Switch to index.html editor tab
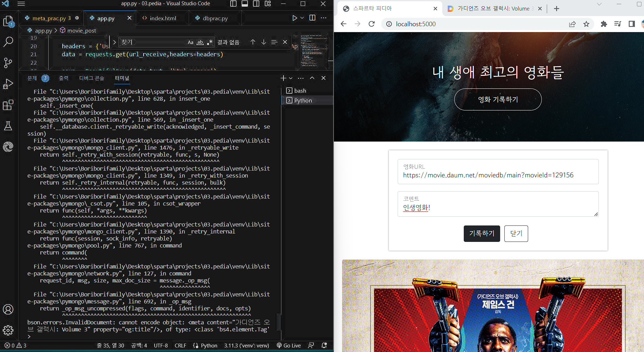The image size is (644, 352). click(x=162, y=18)
